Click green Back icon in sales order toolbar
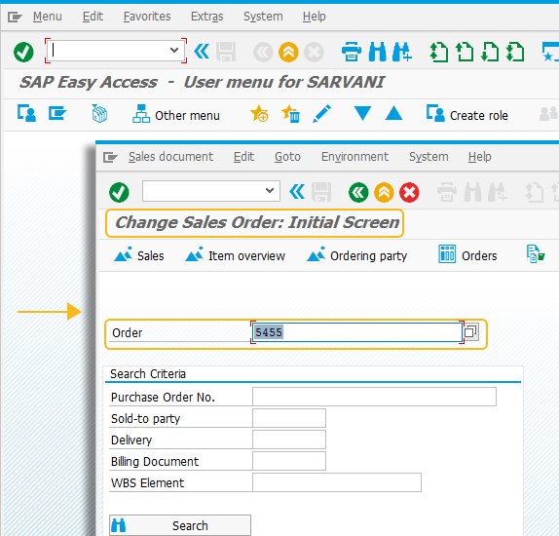Image resolution: width=559 pixels, height=536 pixels. coord(358,193)
